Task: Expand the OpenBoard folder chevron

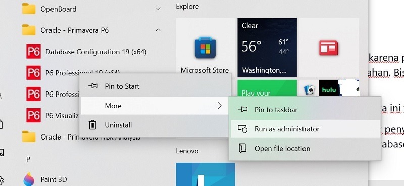Action: point(158,9)
